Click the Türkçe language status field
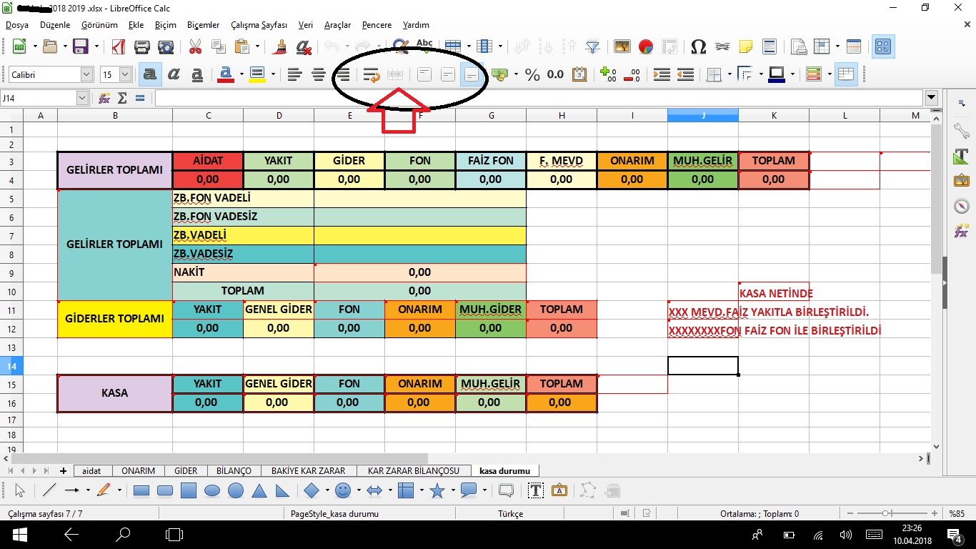This screenshot has height=549, width=976. pos(510,514)
